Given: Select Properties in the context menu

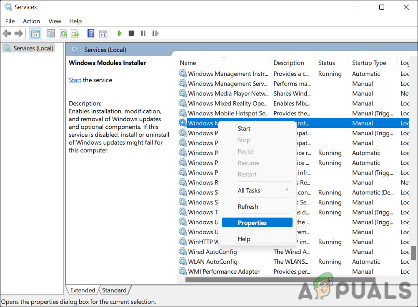Looking at the screenshot, I should click(252, 223).
